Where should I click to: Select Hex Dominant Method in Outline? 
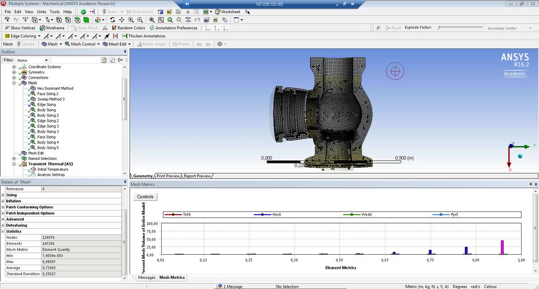click(55, 89)
